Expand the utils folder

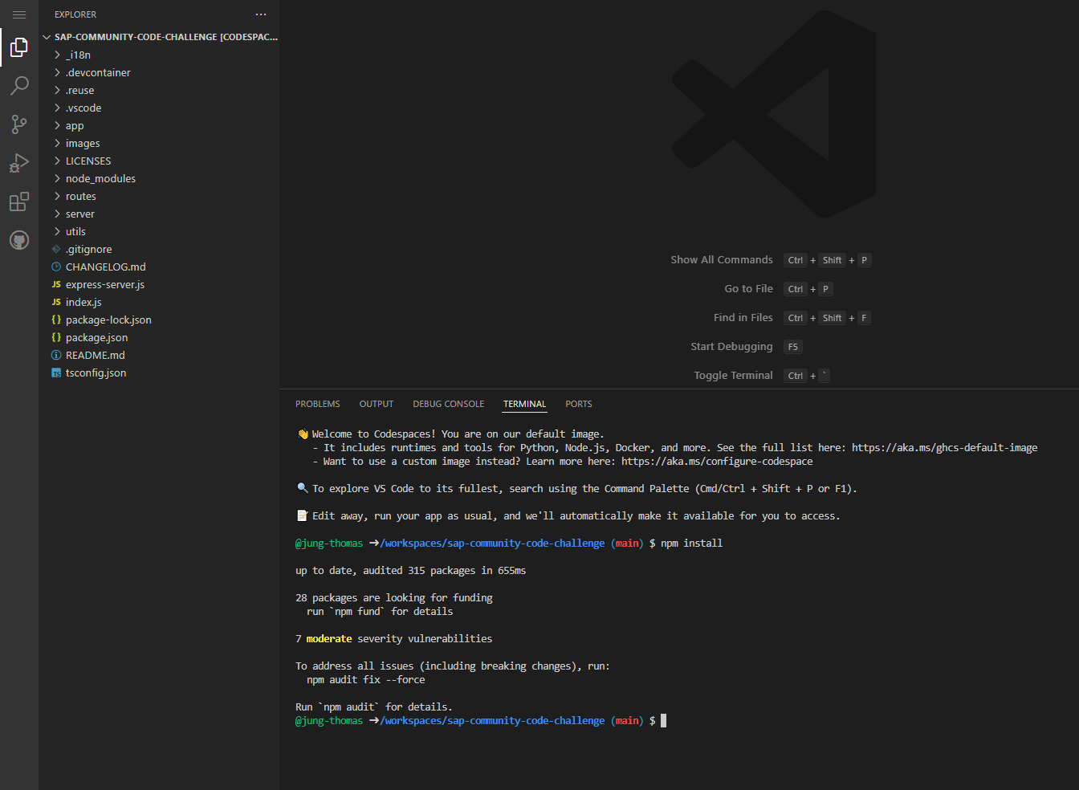[57, 231]
